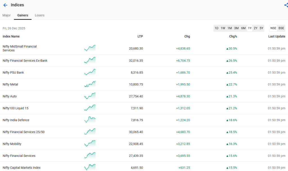This screenshot has height=171, width=288.
Task: Select the 3M time period
Action: tap(236, 28)
